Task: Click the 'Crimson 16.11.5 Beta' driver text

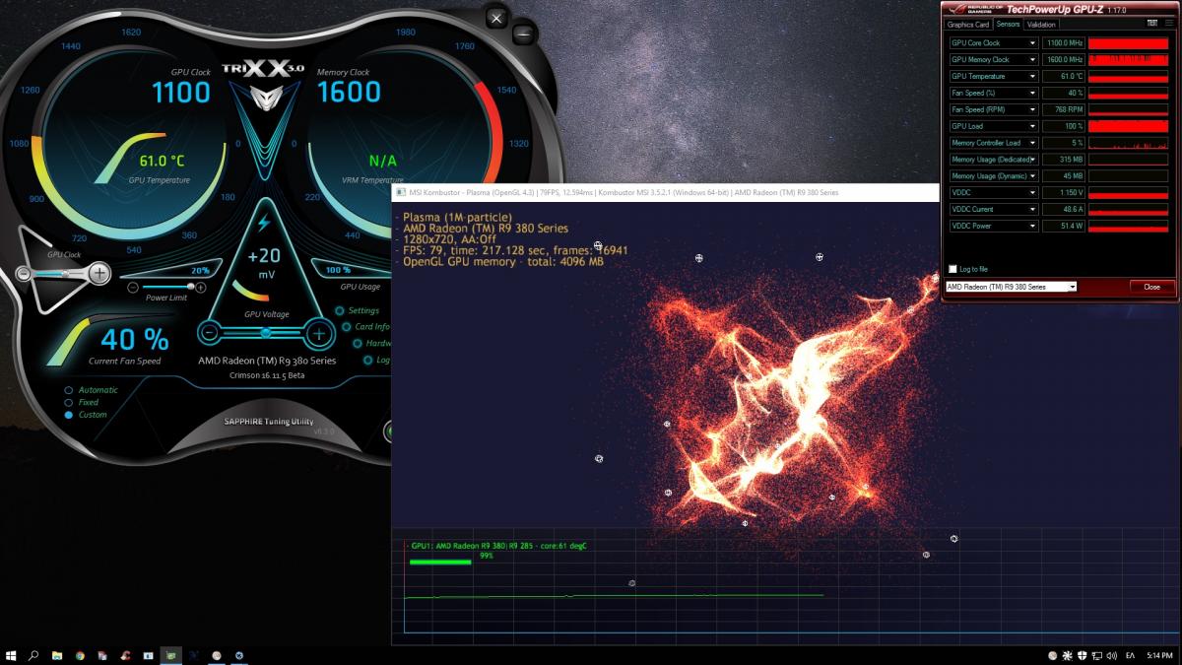Action: (267, 374)
